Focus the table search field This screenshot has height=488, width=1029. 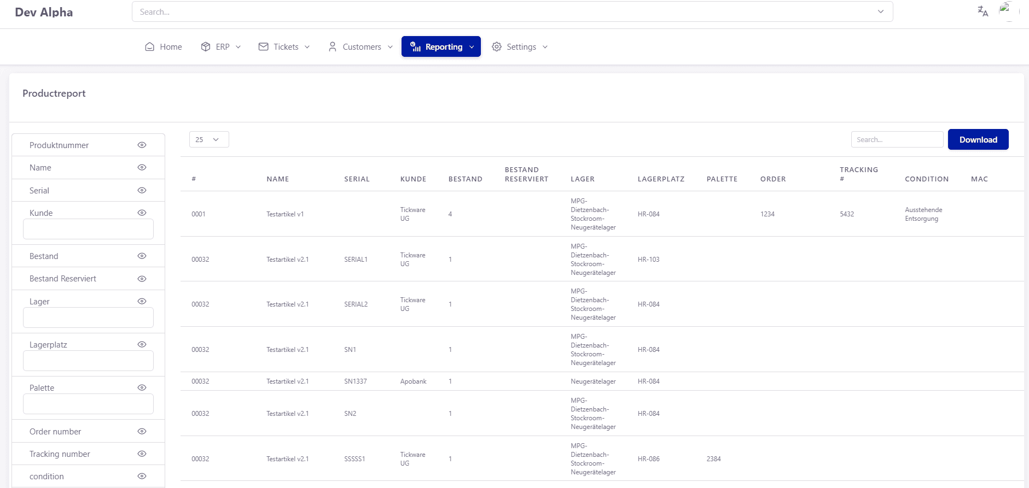tap(897, 139)
